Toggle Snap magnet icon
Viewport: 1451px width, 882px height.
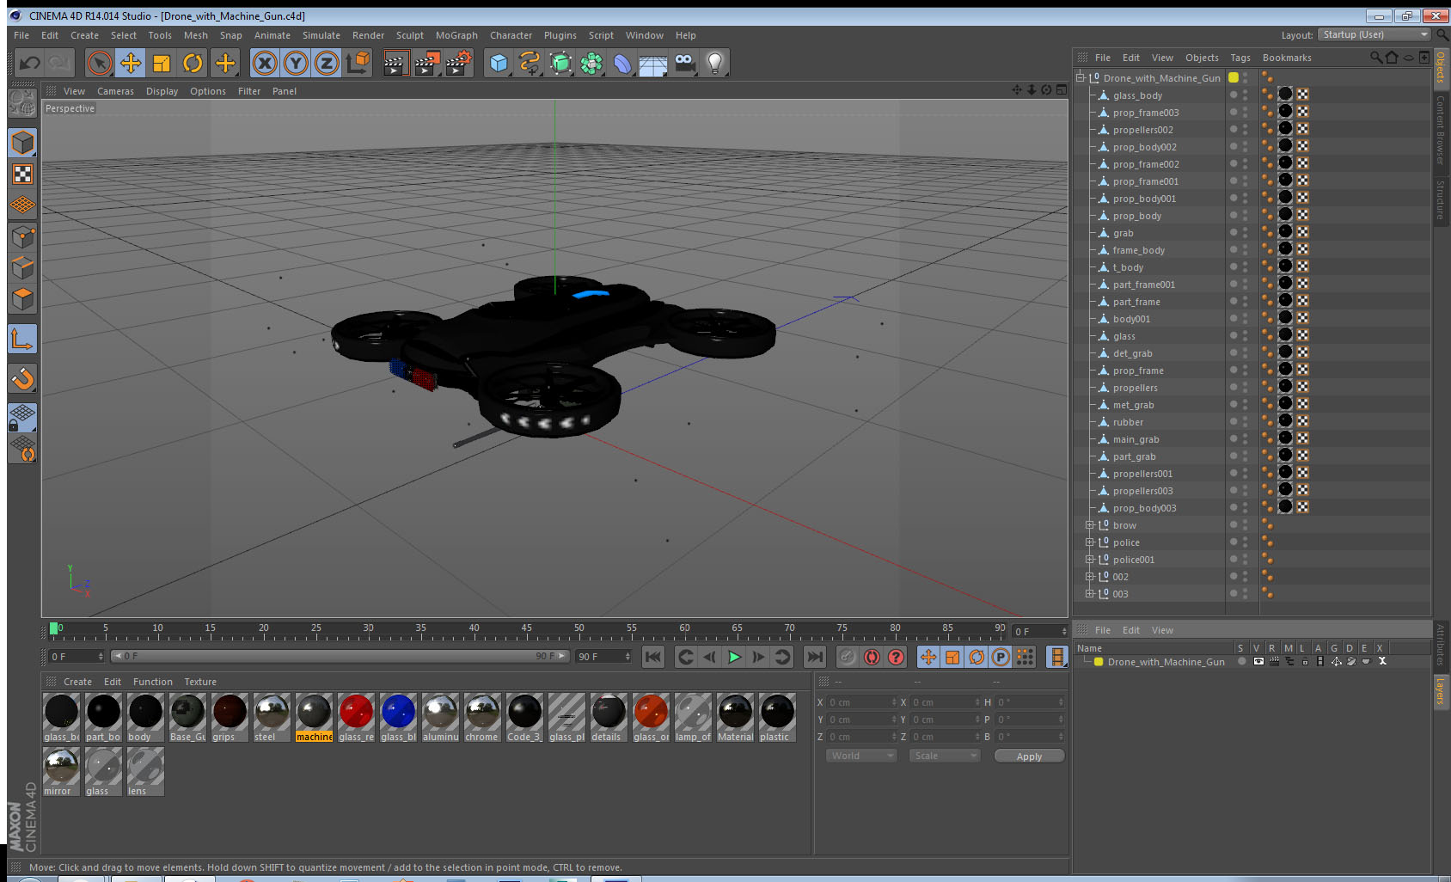click(x=22, y=378)
